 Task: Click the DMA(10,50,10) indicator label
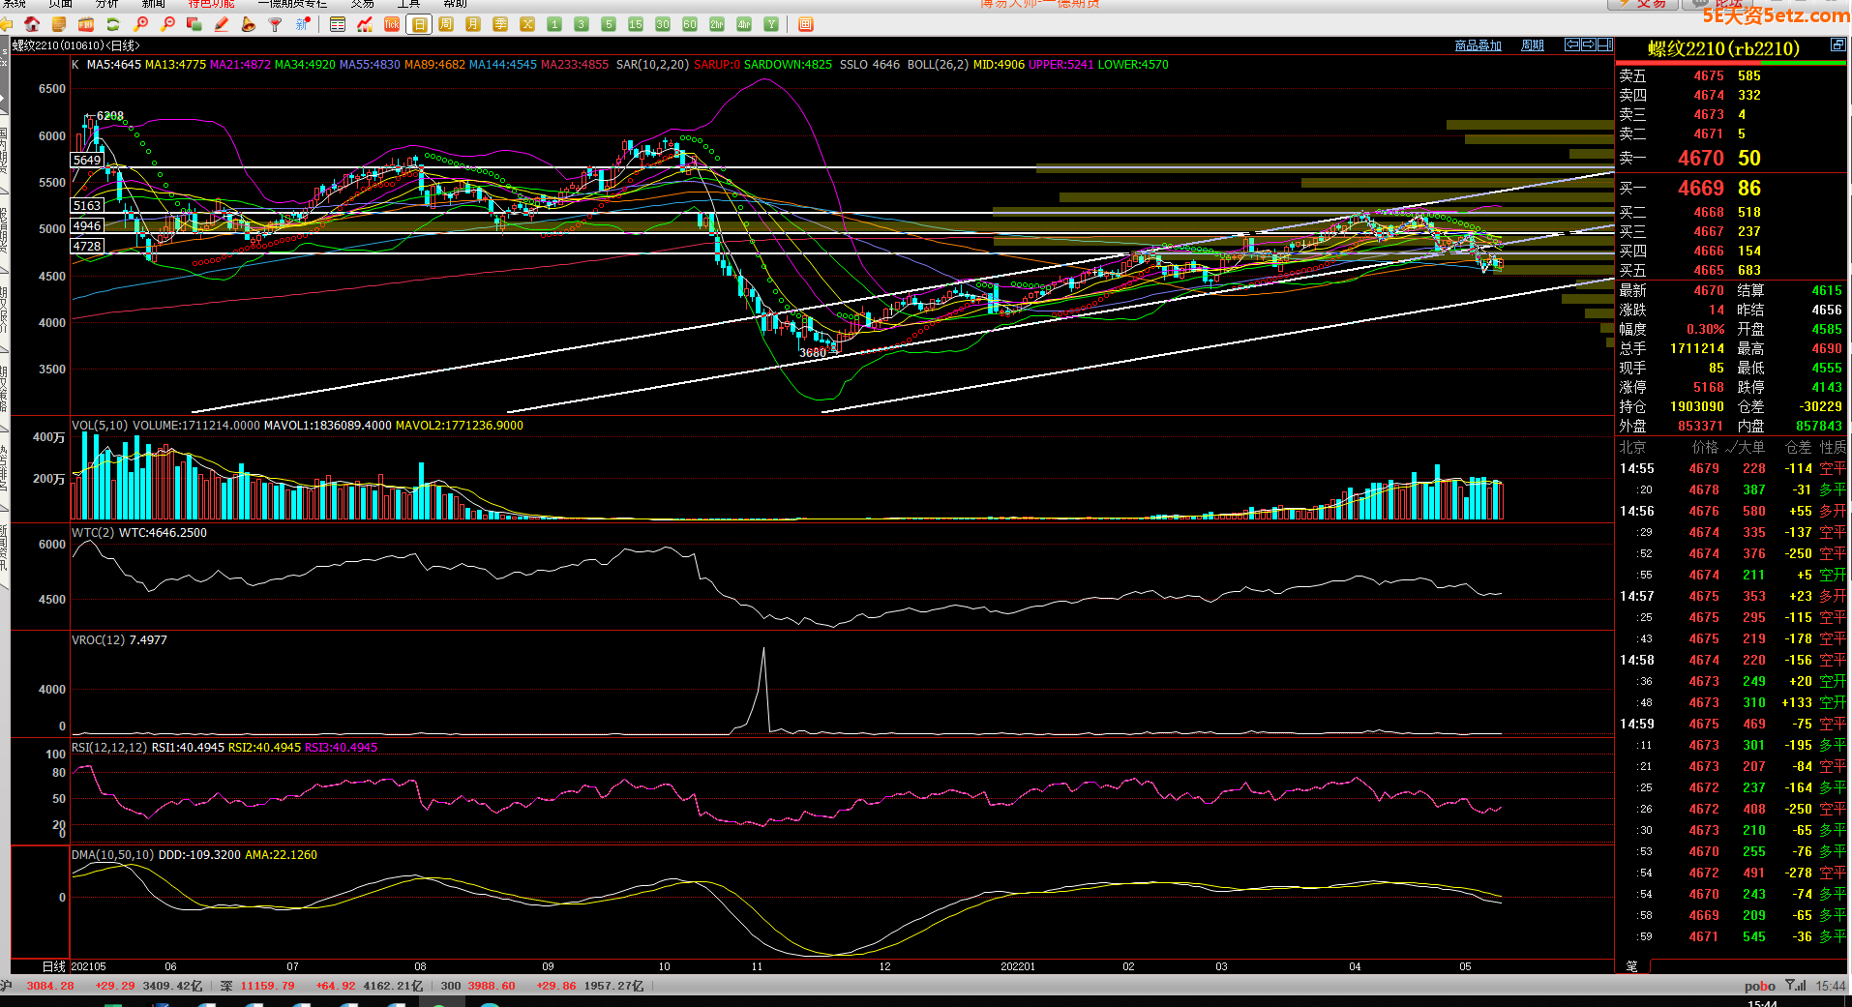tap(112, 855)
